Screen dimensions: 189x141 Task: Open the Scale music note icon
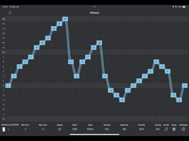166,129
